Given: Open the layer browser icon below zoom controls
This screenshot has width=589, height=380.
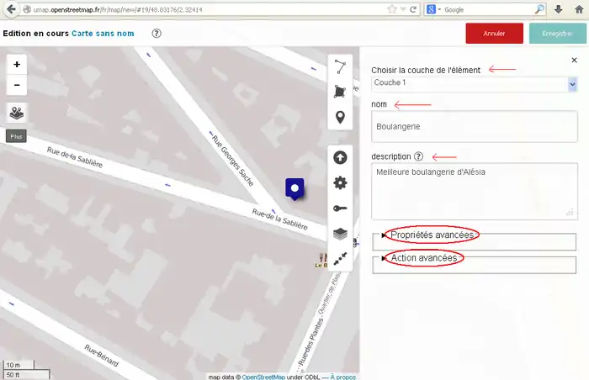Looking at the screenshot, I should point(17,113).
